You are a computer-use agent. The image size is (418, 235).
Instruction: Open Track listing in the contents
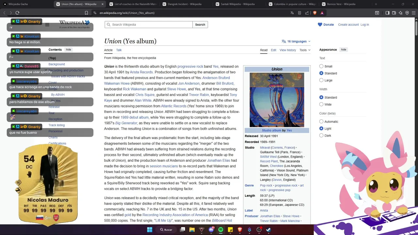[x=56, y=125]
